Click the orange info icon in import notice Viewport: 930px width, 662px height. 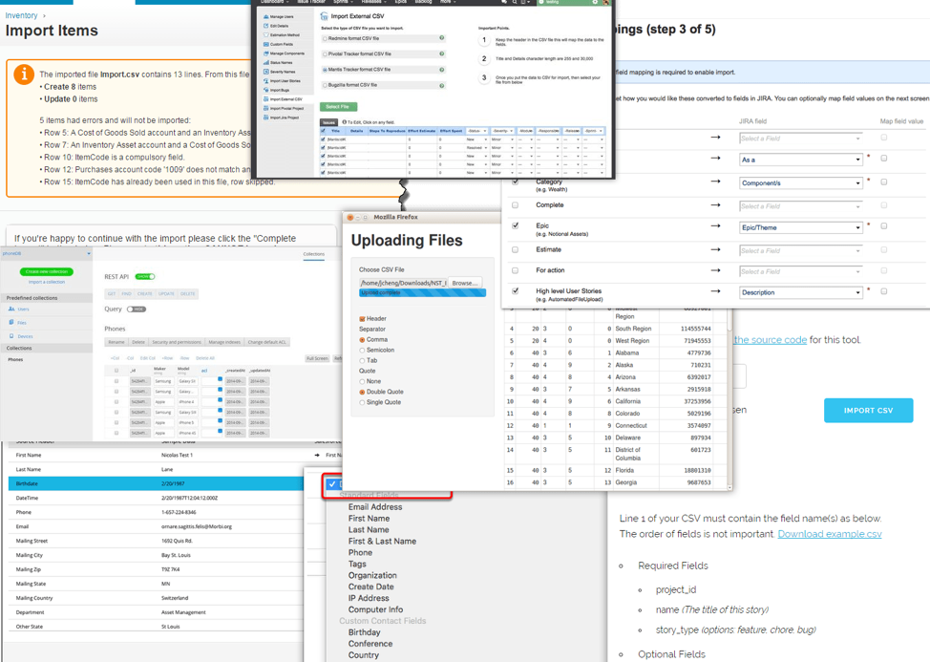(23, 75)
